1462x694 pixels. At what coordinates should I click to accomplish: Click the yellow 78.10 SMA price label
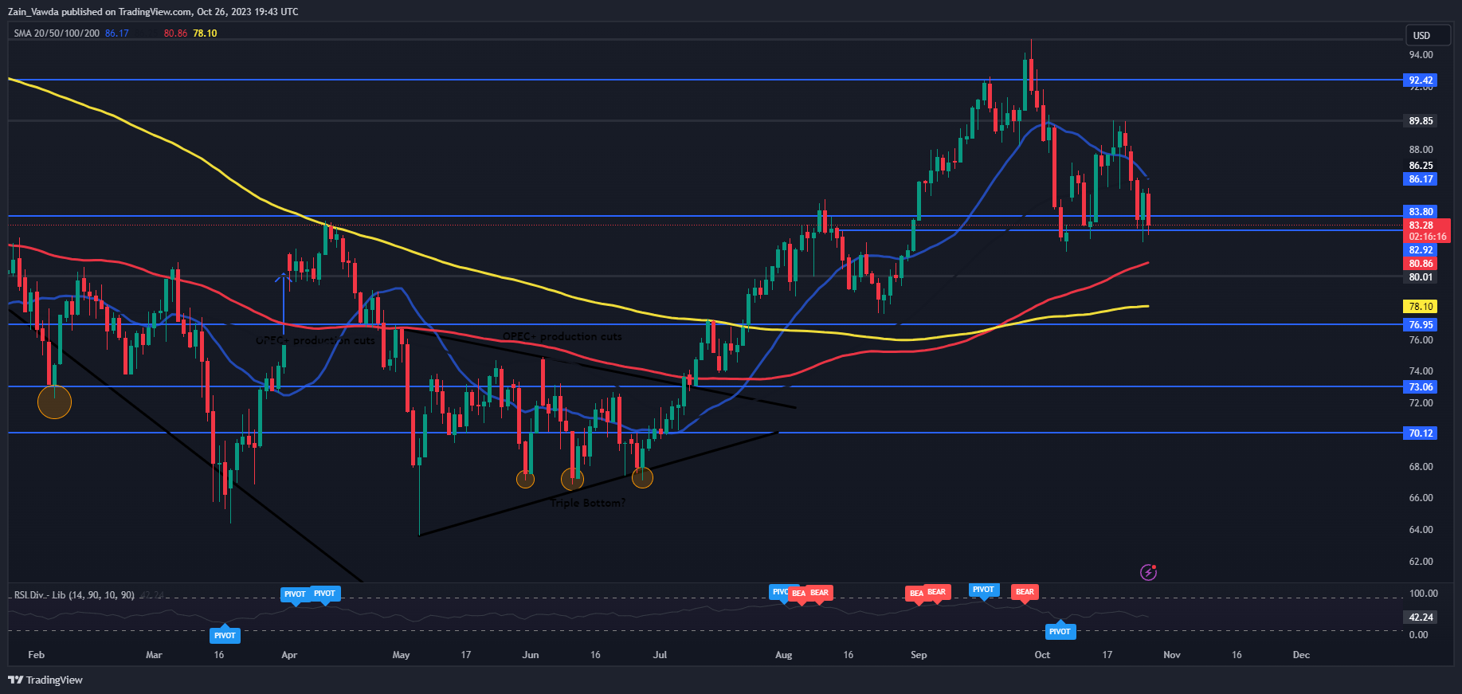pyautogui.click(x=1421, y=307)
